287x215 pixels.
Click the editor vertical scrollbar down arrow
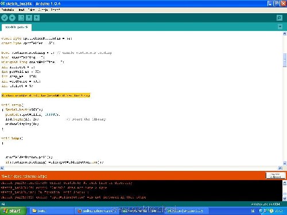pos(285,163)
